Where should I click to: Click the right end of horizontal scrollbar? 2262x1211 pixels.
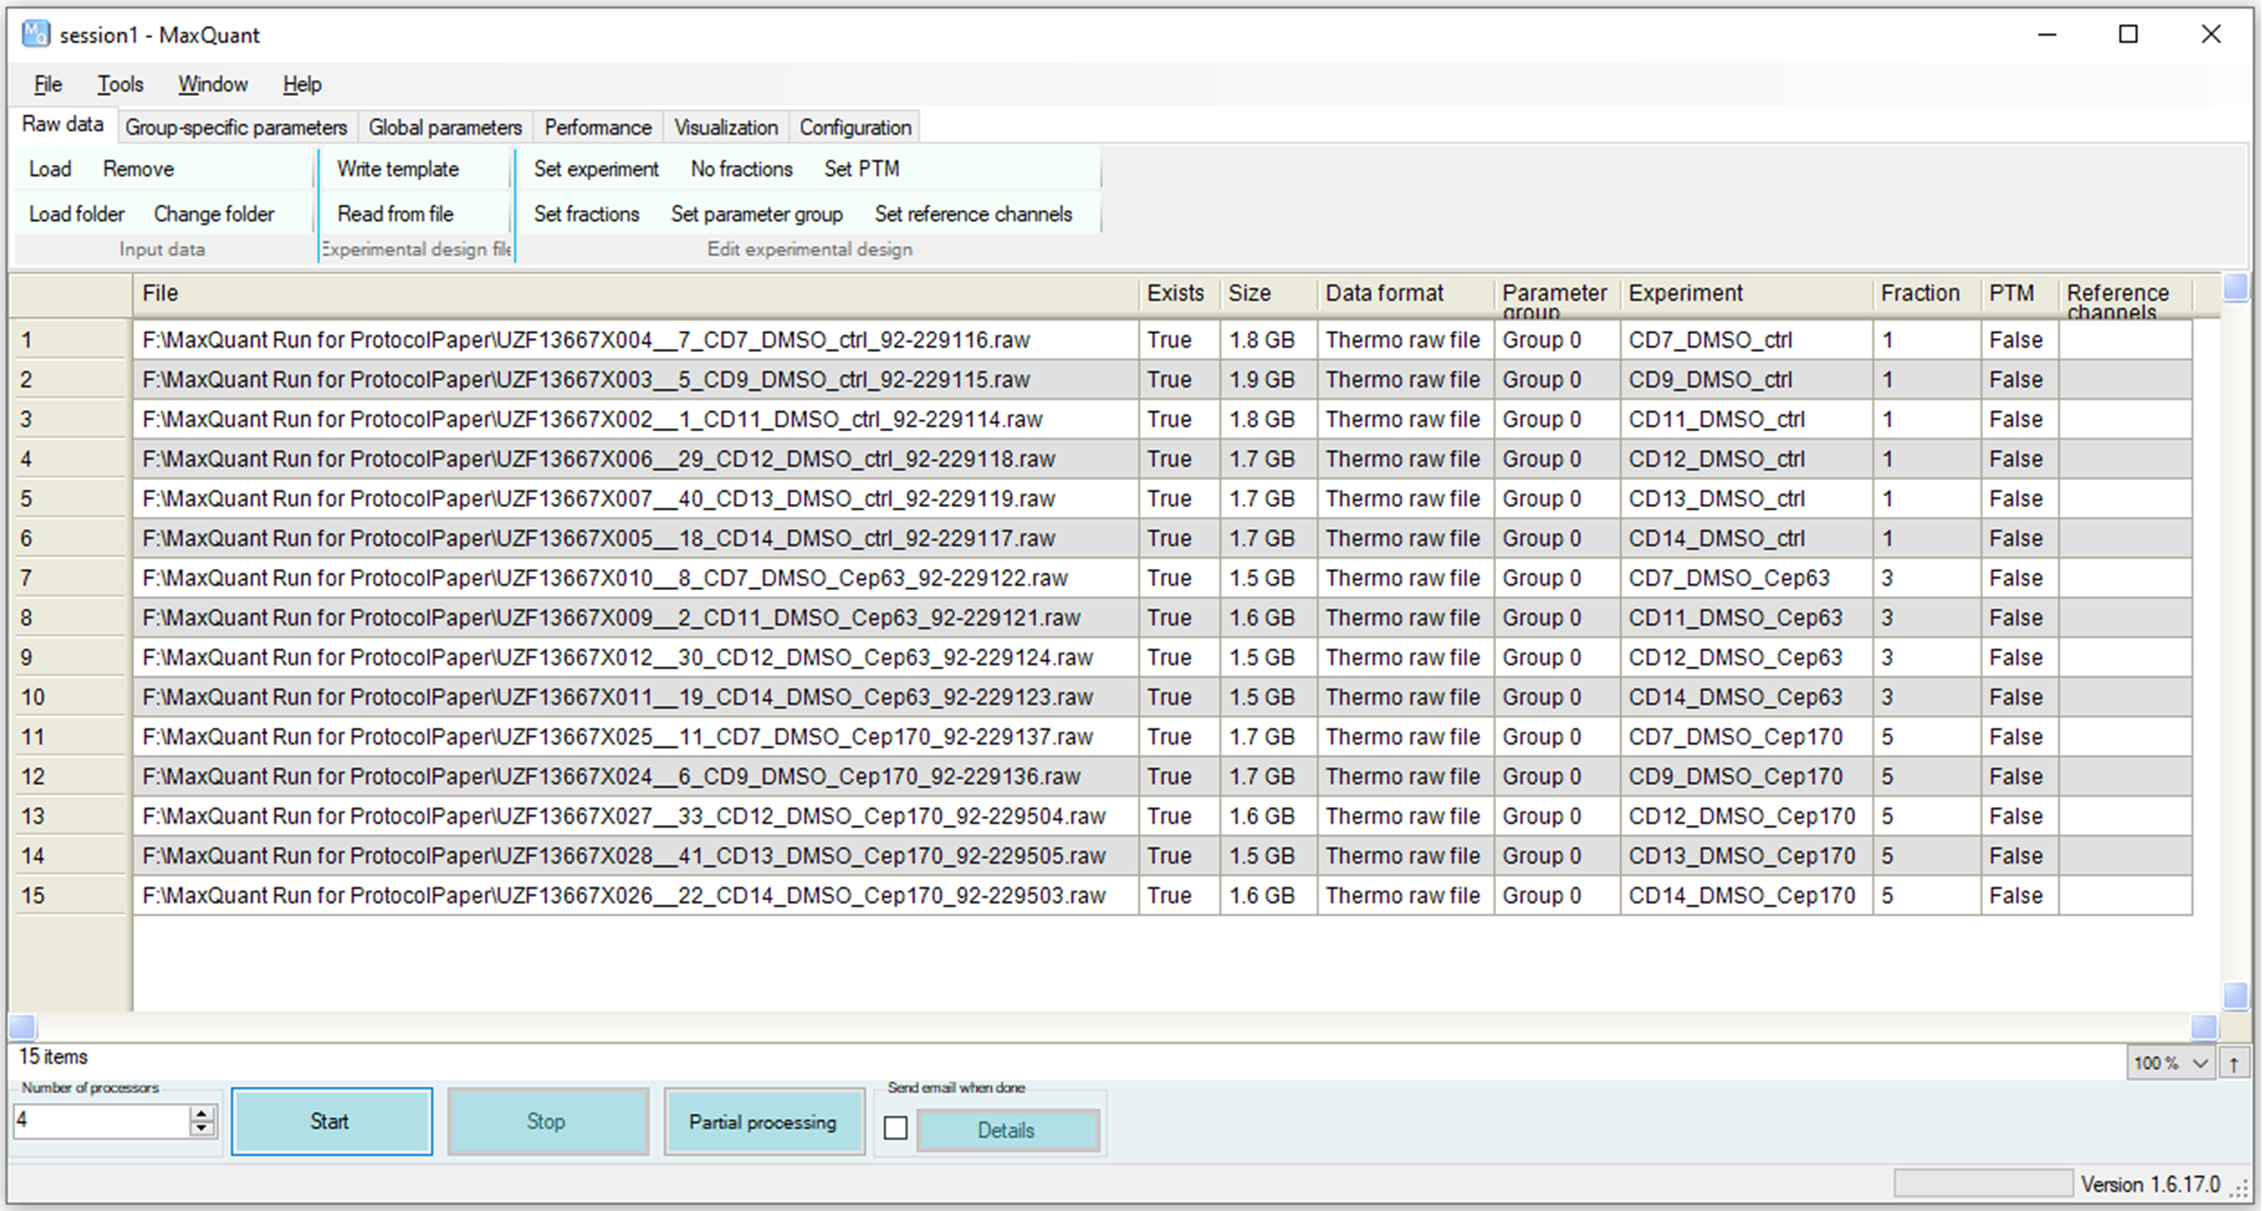click(x=2204, y=1026)
